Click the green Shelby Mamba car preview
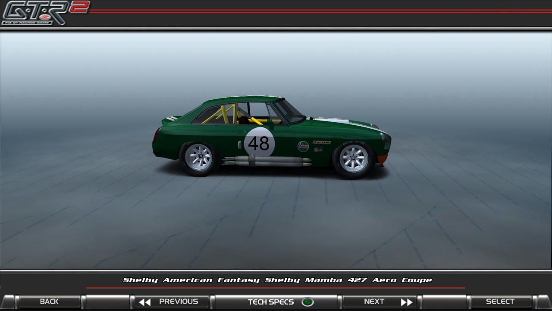 (x=272, y=136)
